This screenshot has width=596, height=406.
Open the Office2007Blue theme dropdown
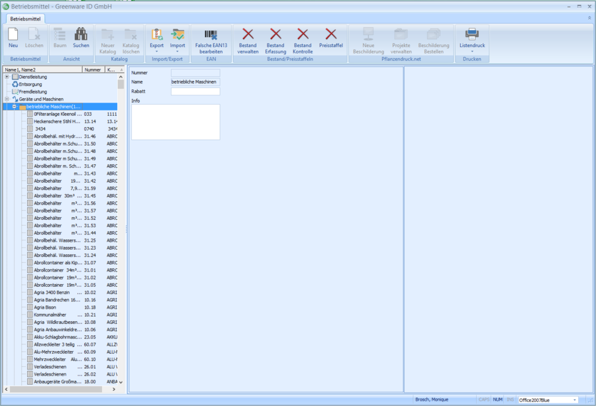pyautogui.click(x=574, y=400)
